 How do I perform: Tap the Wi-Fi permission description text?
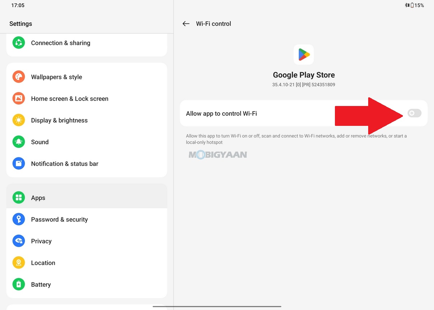pyautogui.click(x=297, y=139)
